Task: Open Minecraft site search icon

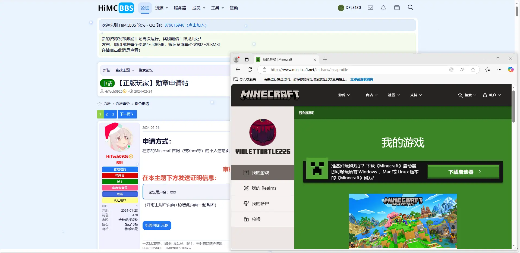Action: pos(460,95)
